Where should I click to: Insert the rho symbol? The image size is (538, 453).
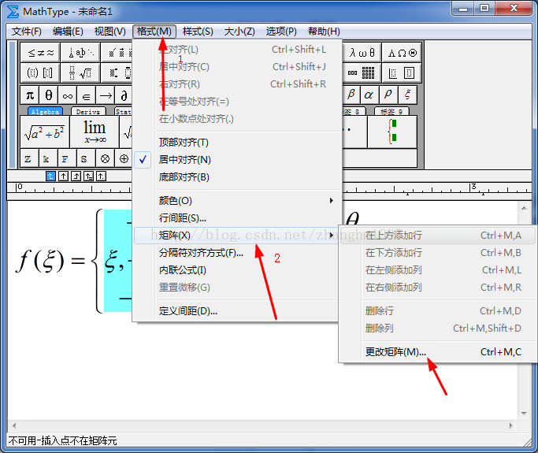388,95
